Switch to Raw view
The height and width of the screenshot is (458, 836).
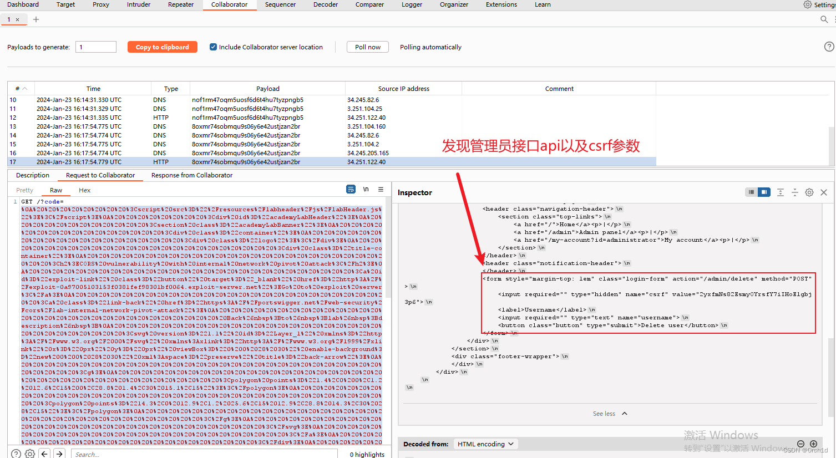[x=56, y=190]
